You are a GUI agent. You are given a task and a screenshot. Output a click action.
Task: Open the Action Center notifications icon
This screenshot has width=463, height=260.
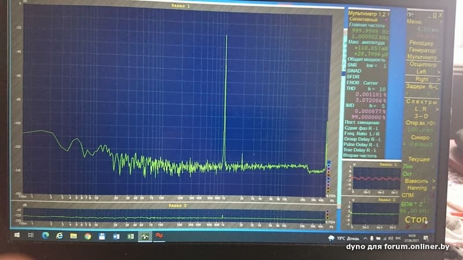coord(426,237)
